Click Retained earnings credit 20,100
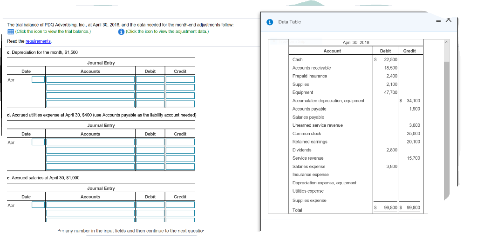This screenshot has width=477, height=240. (x=413, y=142)
